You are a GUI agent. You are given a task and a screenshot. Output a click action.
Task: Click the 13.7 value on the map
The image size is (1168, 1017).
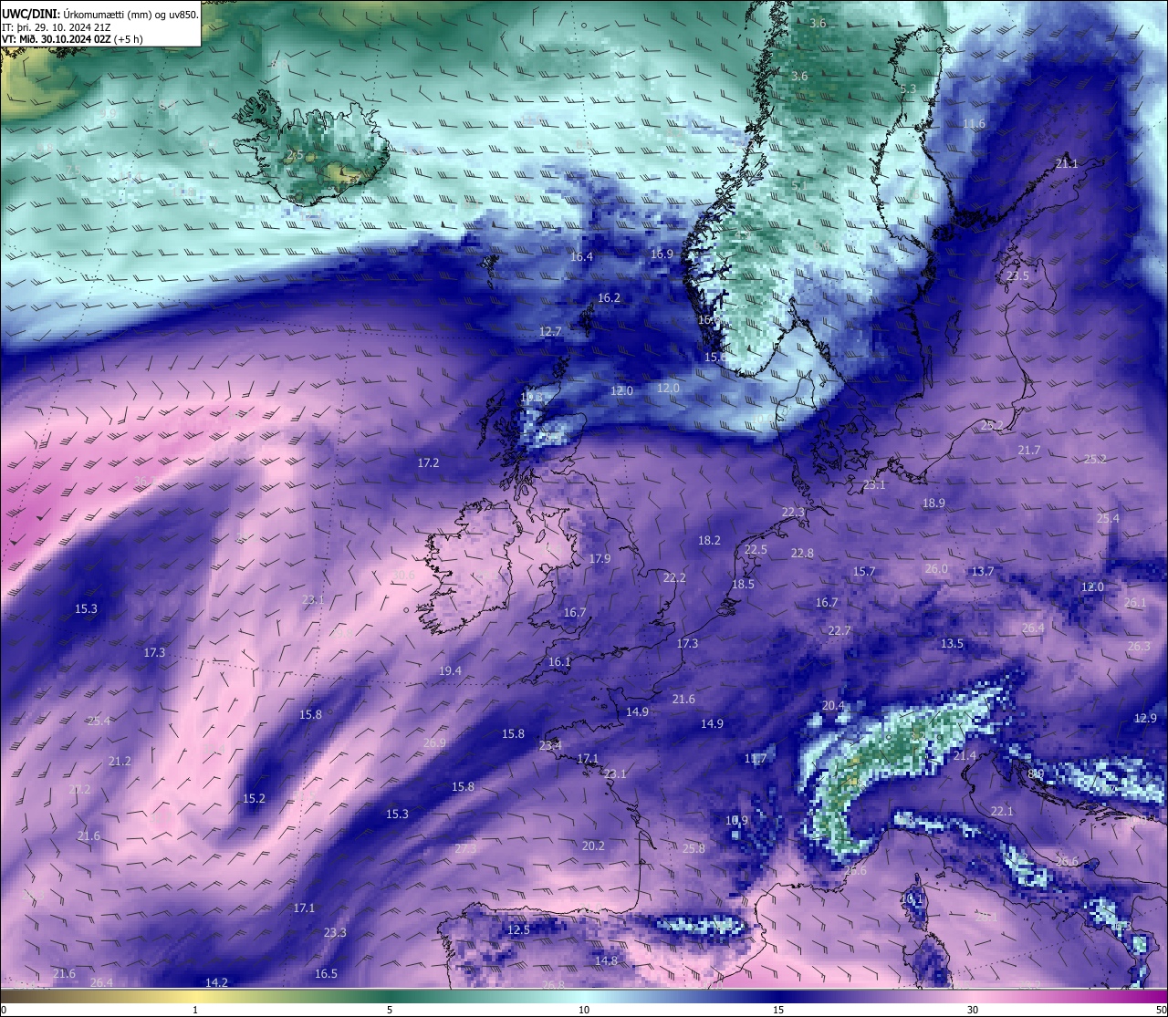pos(982,571)
